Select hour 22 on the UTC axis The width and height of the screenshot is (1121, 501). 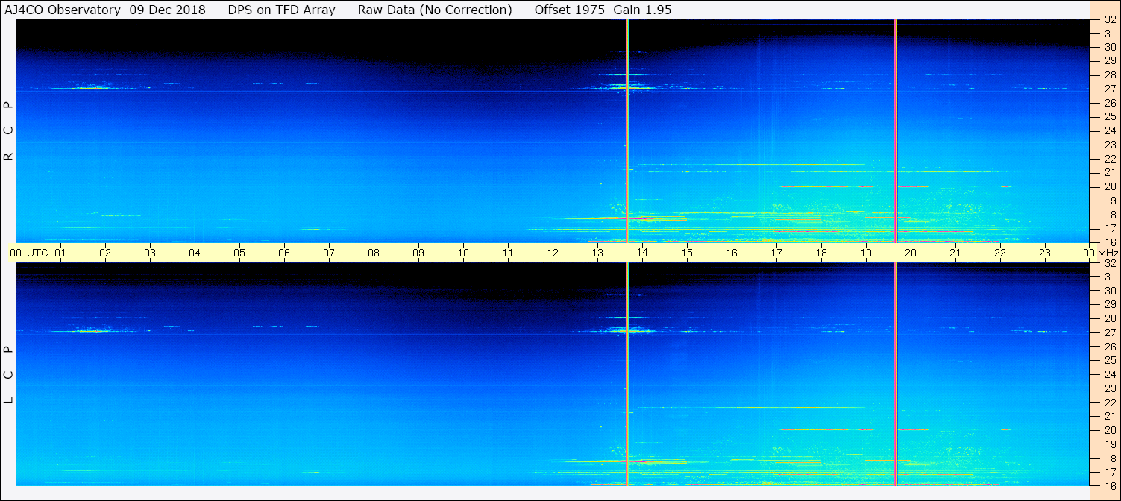pos(1000,253)
